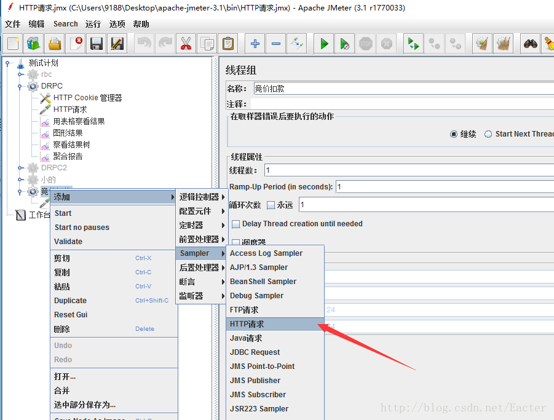The height and width of the screenshot is (420, 554).
Task: Click Reset Gui in context menu
Action: (114, 315)
